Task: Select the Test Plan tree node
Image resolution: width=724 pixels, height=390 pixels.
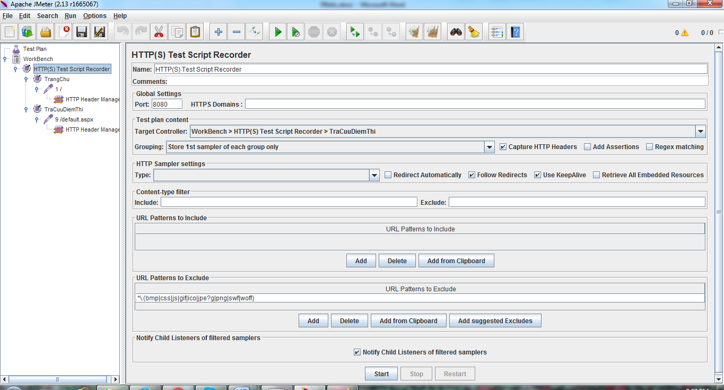Action: [x=35, y=49]
